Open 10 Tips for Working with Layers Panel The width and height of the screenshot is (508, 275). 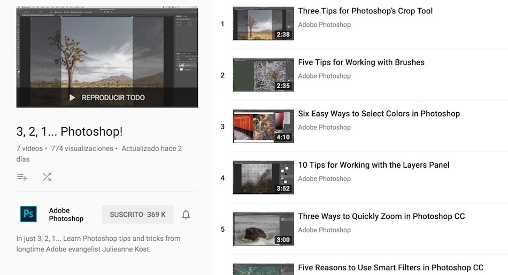click(x=374, y=165)
